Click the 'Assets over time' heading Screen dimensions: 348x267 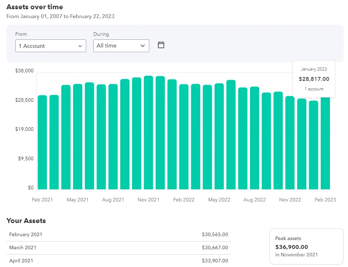[x=35, y=7]
